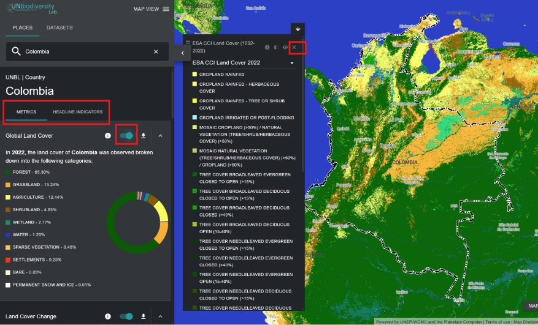Collapse the Global Land Cover section

161,136
